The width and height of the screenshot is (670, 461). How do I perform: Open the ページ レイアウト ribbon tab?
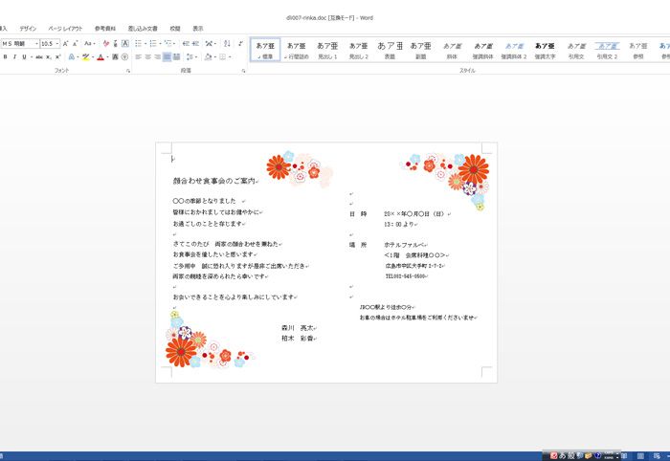pos(65,29)
